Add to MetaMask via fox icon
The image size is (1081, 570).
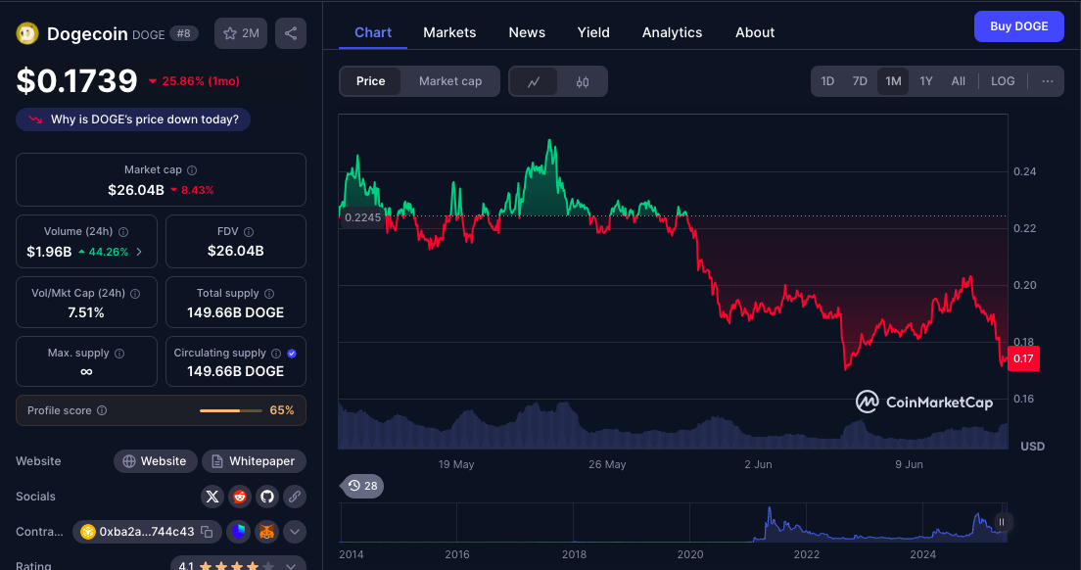tap(266, 532)
